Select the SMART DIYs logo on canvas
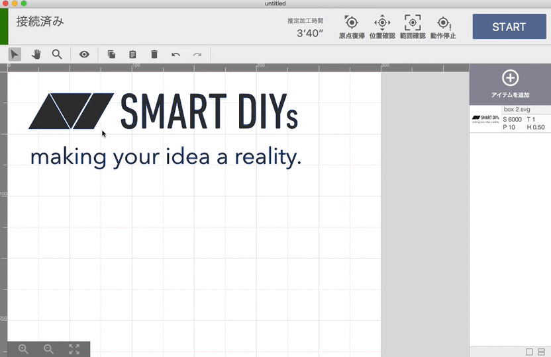This screenshot has width=551, height=357. click(164, 111)
